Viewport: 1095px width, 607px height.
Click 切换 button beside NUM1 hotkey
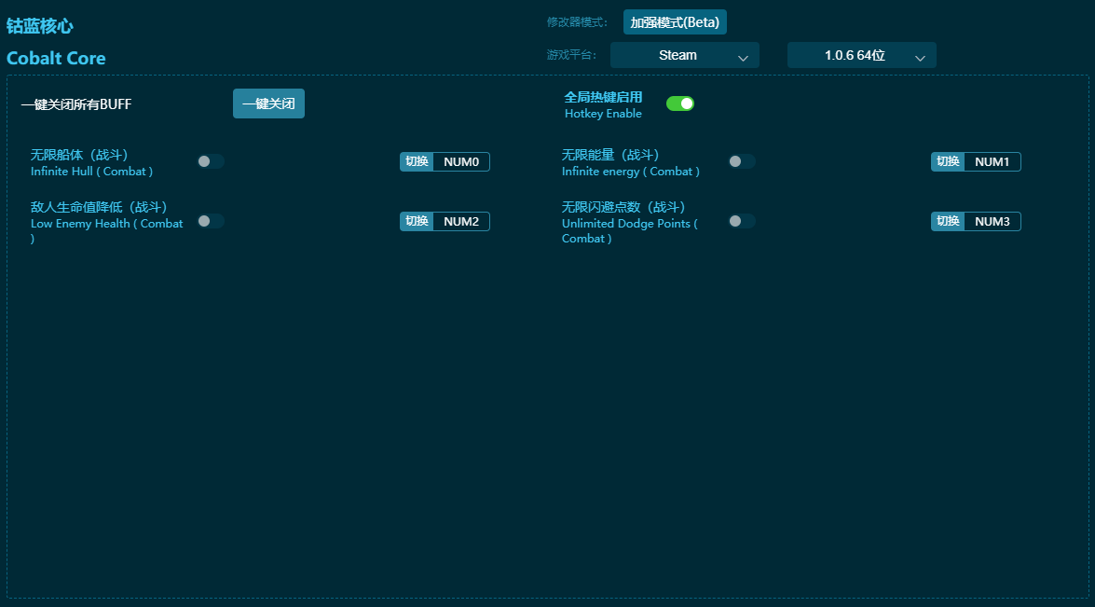(x=948, y=162)
